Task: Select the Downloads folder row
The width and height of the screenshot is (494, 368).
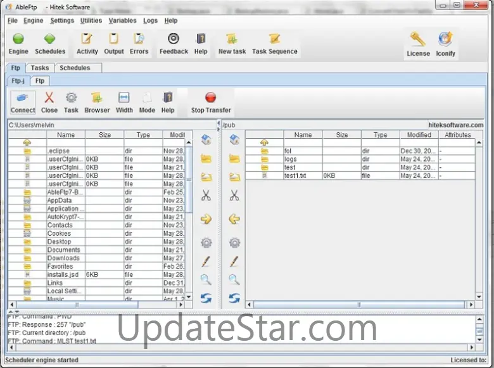Action: click(x=97, y=258)
